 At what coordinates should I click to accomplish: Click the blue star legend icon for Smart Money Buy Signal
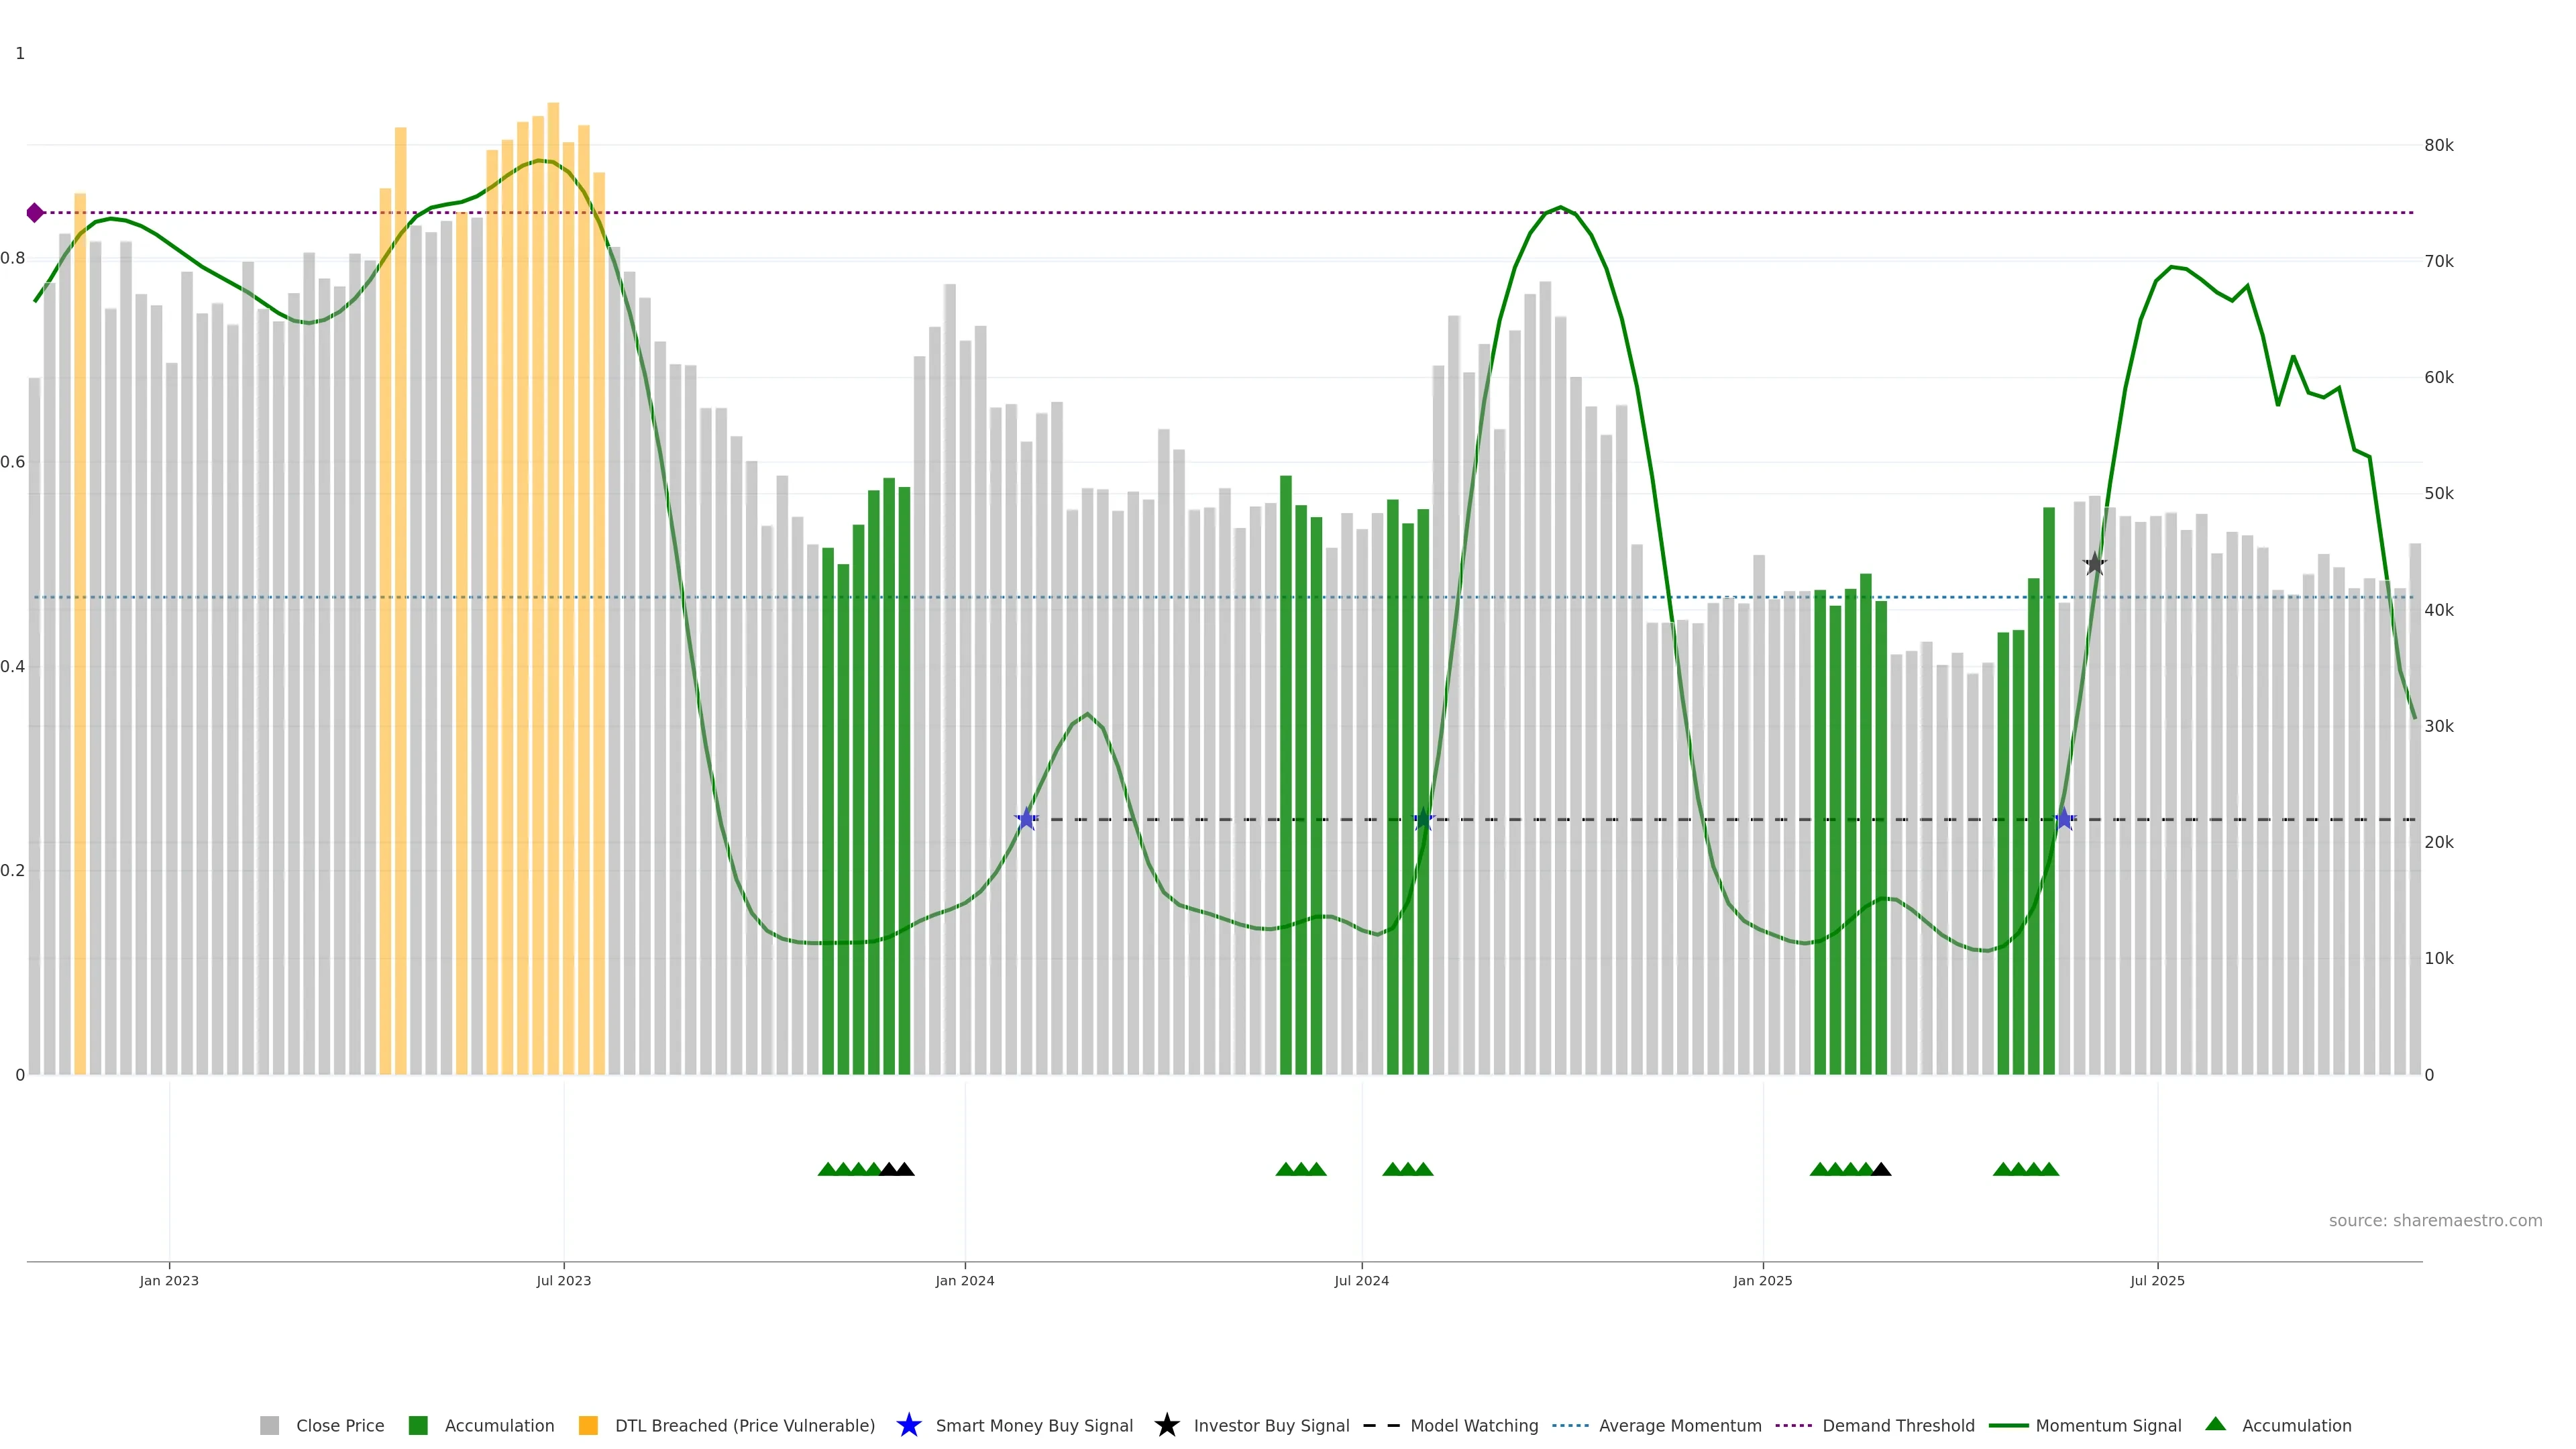tap(908, 1425)
